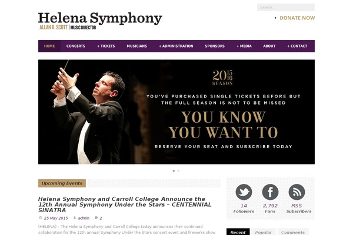Expand the + Administration menu
The image size is (353, 235).
tap(176, 46)
